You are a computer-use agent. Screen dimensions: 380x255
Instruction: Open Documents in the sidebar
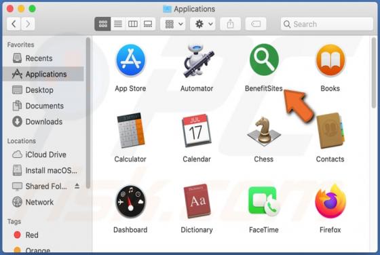coord(43,106)
